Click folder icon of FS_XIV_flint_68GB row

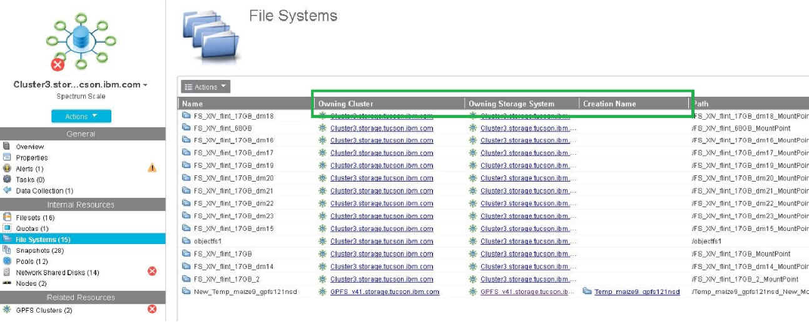pyautogui.click(x=186, y=128)
